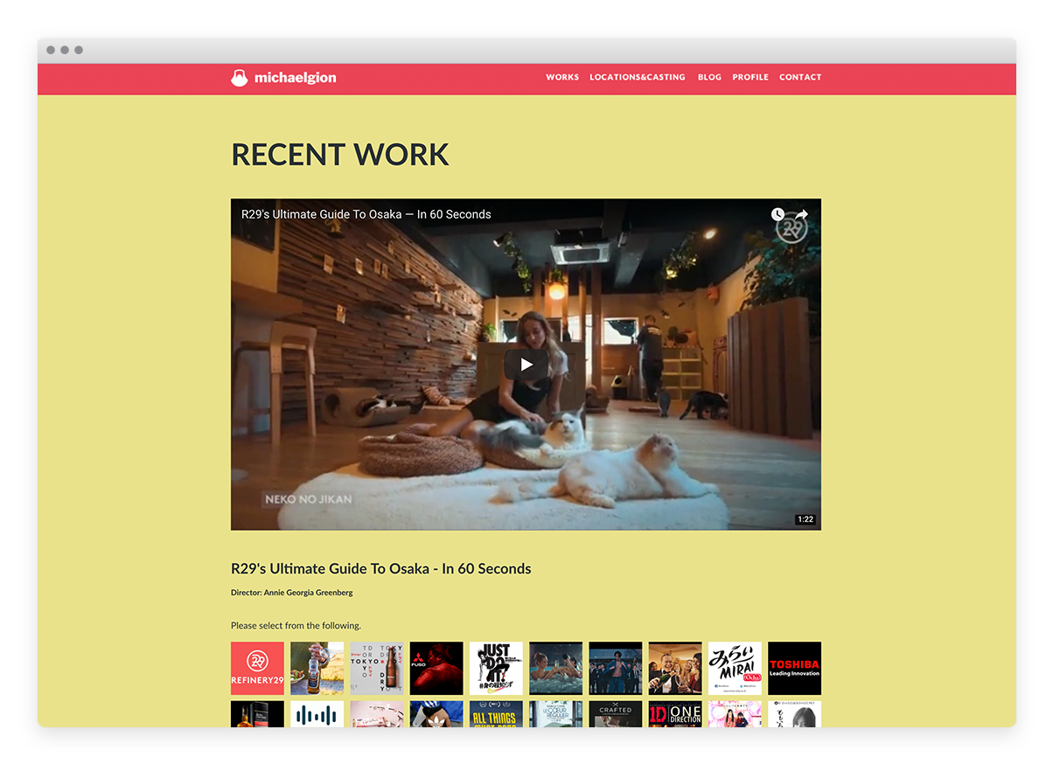Viewport: 1053px width, 764px height.
Task: Go to the LOCATIONS&CASTING page
Action: (638, 78)
